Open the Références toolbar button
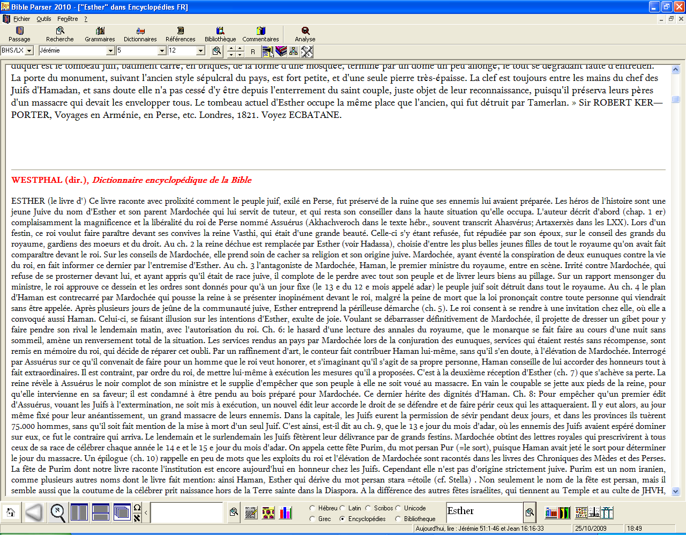The width and height of the screenshot is (686, 535). pos(181,34)
